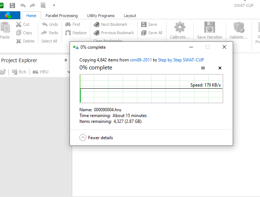Minimize the copy progress dialog

click(x=191, y=47)
